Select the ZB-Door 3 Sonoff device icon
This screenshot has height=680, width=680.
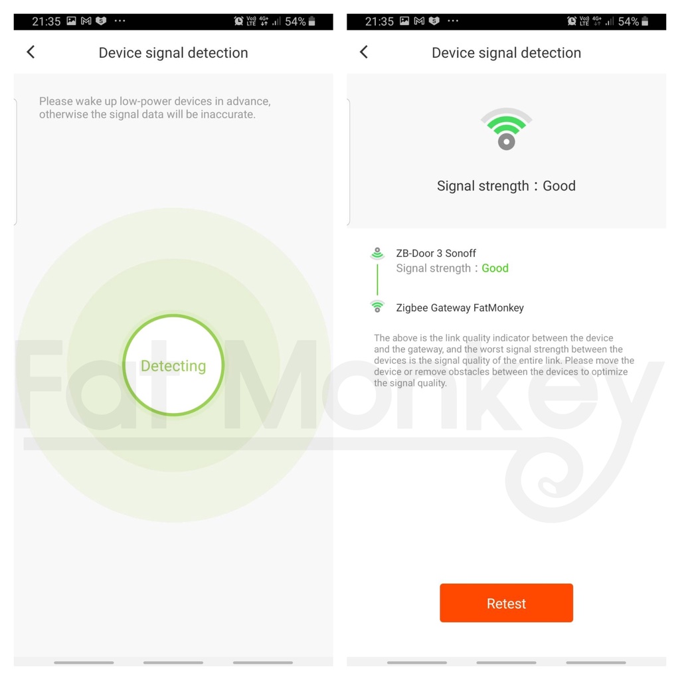coord(377,253)
